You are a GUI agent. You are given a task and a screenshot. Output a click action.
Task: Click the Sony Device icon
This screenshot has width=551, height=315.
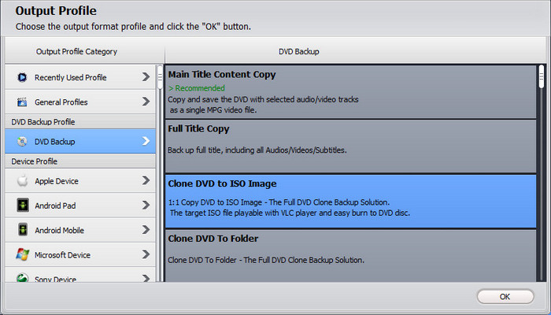23,278
